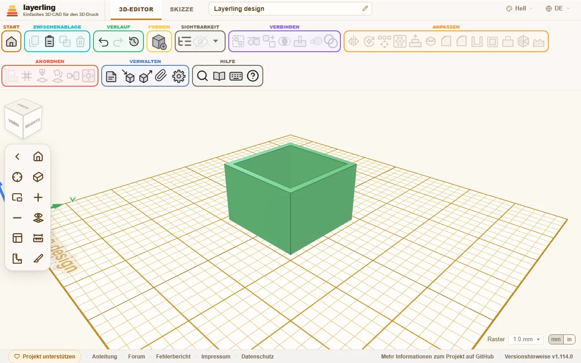Click the Layerling design name field
Screen dimensions: 581x363
click(x=290, y=9)
